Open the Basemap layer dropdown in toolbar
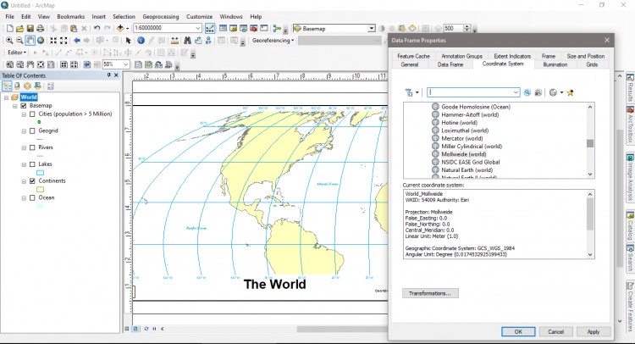This screenshot has width=635, height=344. coord(372,28)
